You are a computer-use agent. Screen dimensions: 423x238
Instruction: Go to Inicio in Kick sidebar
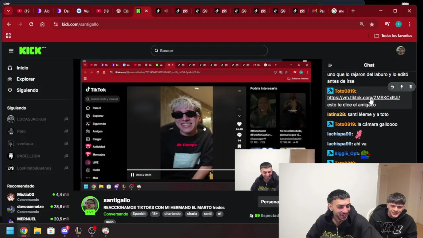point(22,68)
